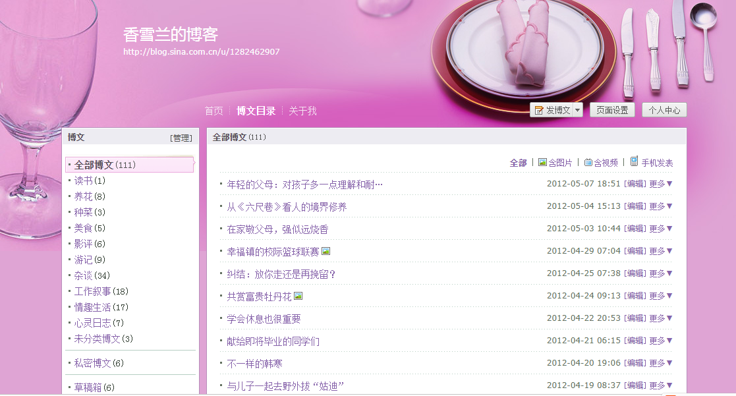Expand 更多 for the 2012-05-07 18:51 post

pyautogui.click(x=661, y=184)
